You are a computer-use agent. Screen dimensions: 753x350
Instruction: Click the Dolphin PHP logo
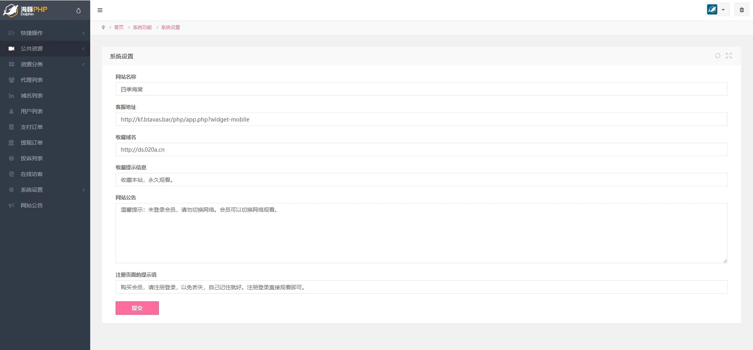[25, 10]
